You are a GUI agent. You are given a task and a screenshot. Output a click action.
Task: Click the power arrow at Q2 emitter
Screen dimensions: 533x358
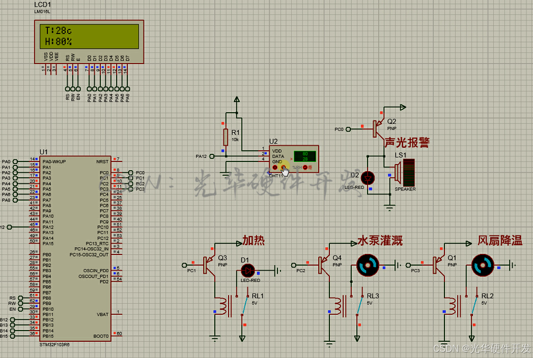(403, 107)
